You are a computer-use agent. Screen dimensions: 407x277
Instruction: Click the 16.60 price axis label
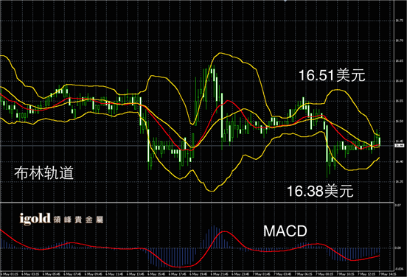coord(399,81)
